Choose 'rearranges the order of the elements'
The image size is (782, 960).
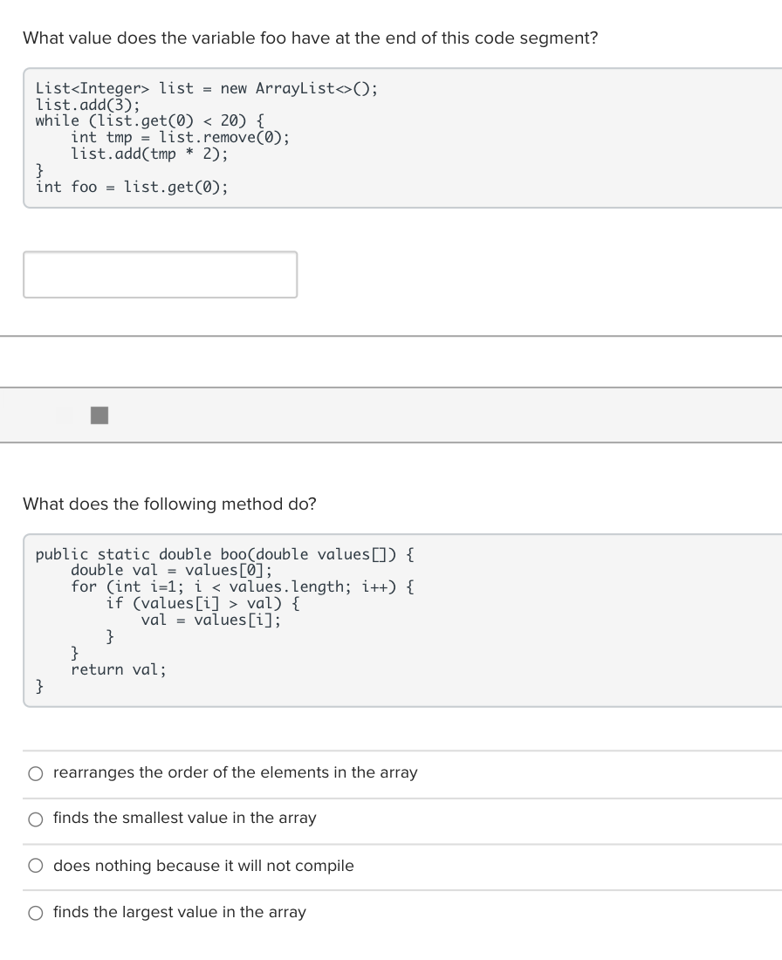[x=36, y=772]
